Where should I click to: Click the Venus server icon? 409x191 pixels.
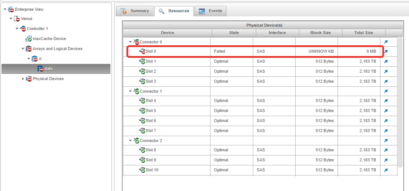(17, 19)
